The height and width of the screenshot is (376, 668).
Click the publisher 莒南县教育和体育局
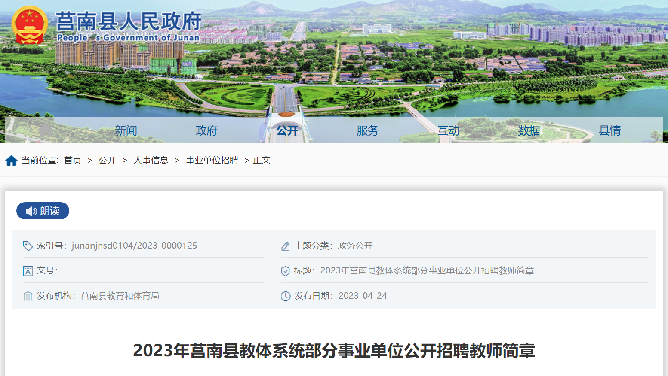coord(120,296)
